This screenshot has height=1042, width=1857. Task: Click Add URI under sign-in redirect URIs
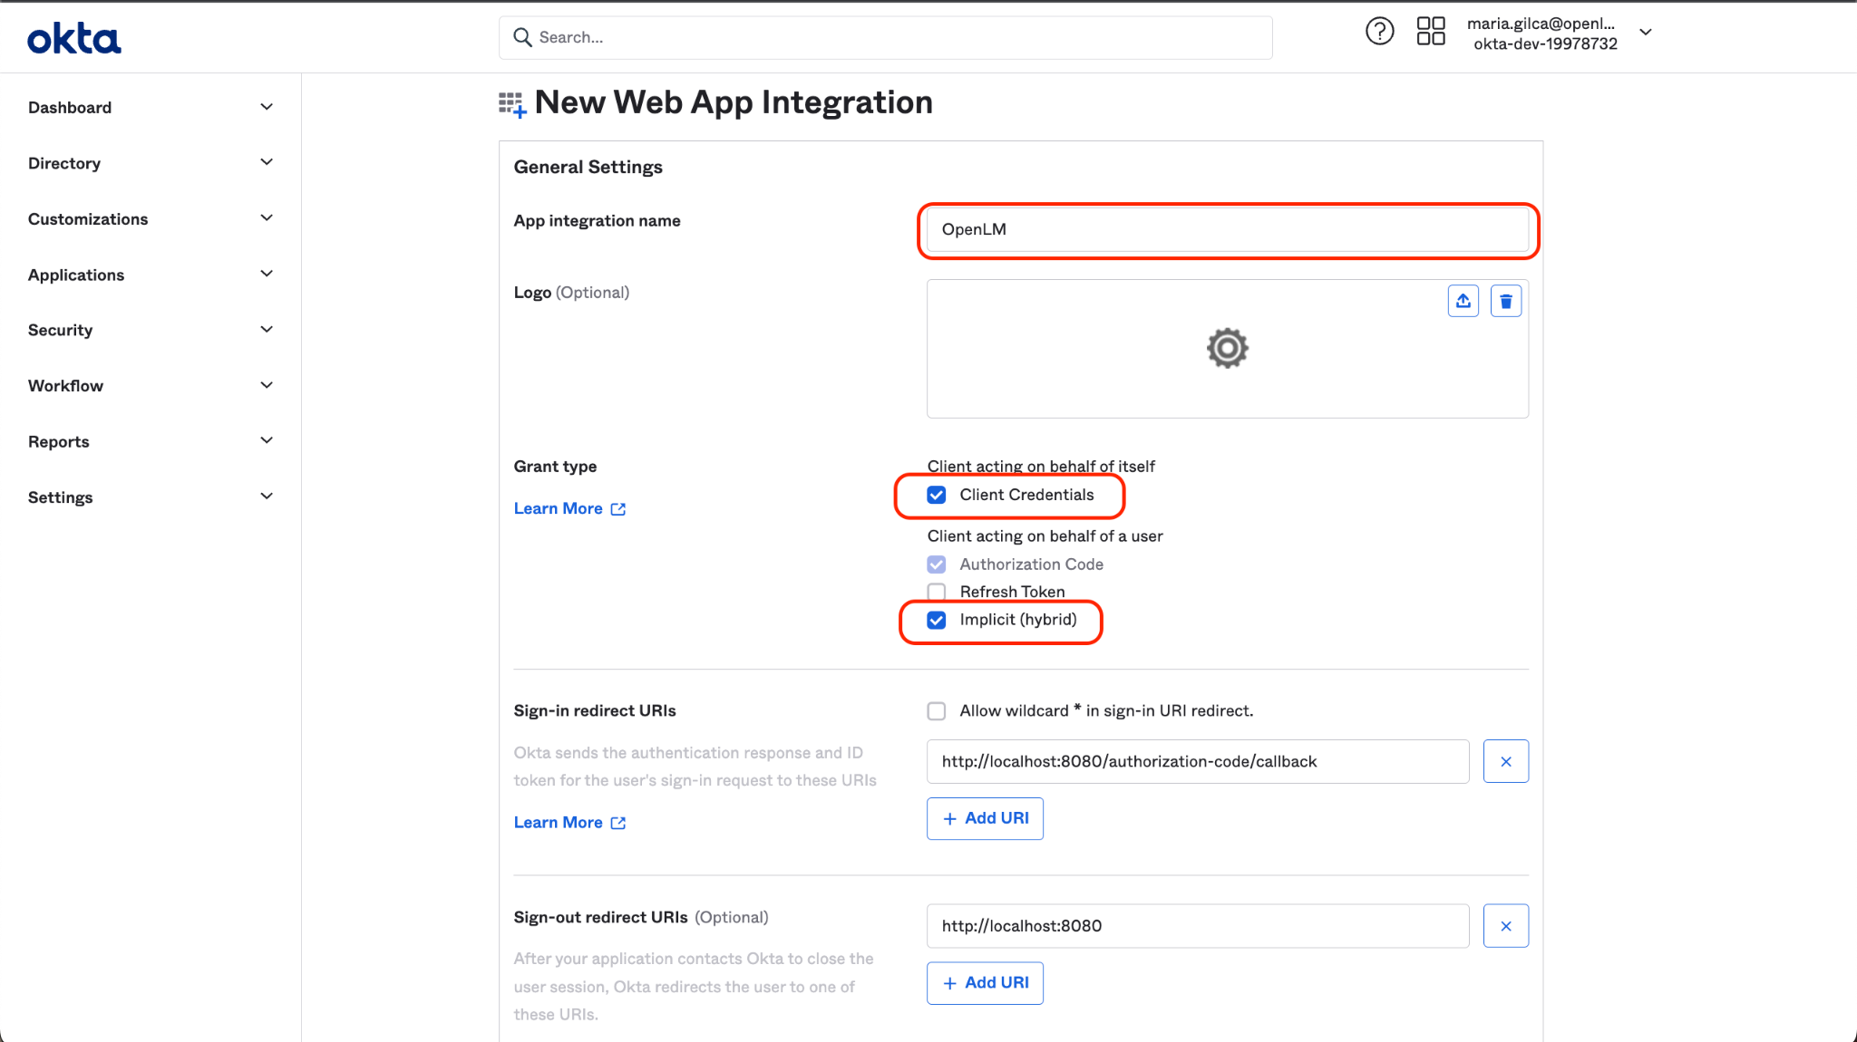tap(985, 818)
